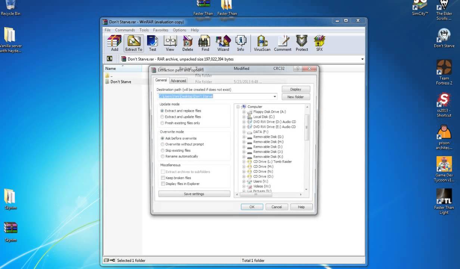This screenshot has width=460, height=269.
Task: Select the Prison Architect desktop shortcut
Action: pos(444,137)
